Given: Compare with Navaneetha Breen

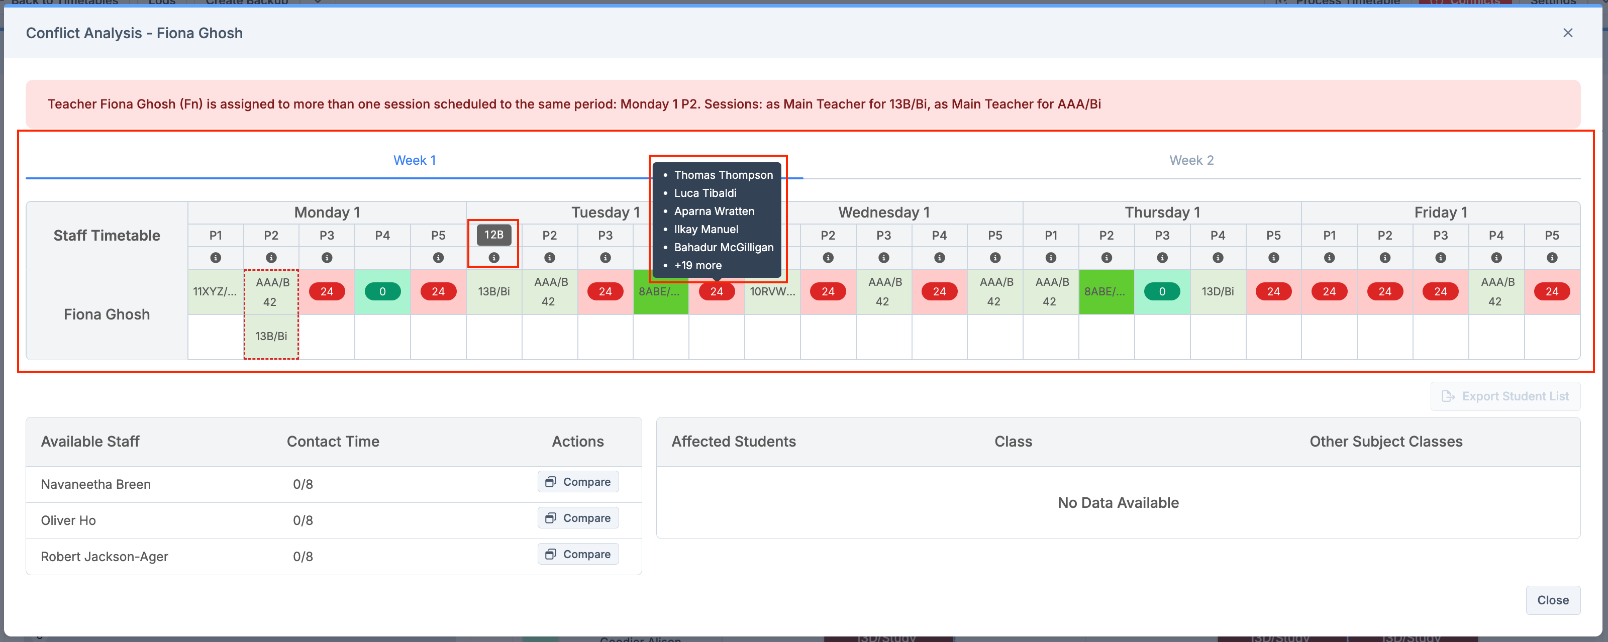Looking at the screenshot, I should tap(577, 482).
